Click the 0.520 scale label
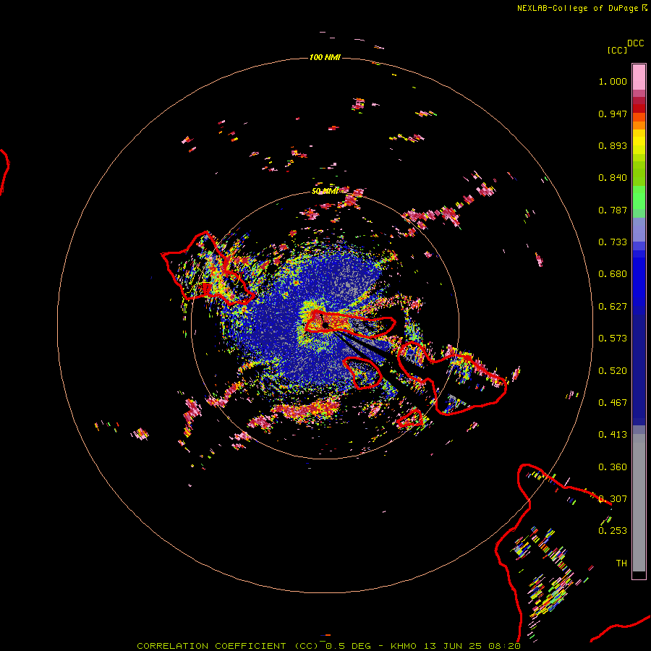651x651 pixels. [613, 371]
